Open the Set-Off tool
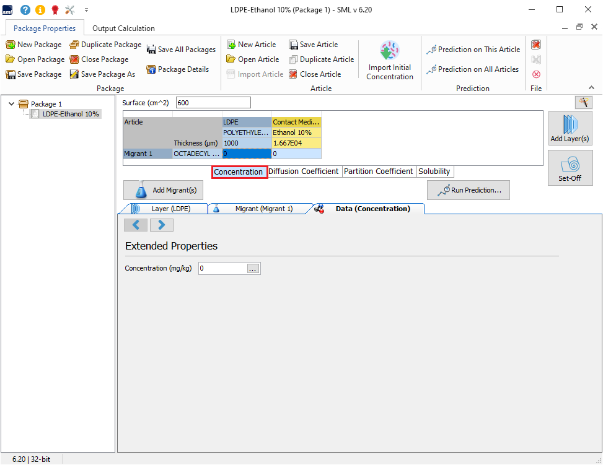 coord(570,167)
